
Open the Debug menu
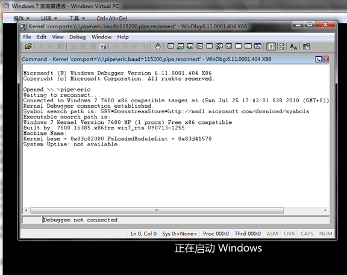(x=78, y=37)
